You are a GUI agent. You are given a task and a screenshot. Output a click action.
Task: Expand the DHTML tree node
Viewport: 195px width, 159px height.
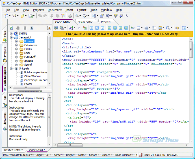tap(12, 34)
